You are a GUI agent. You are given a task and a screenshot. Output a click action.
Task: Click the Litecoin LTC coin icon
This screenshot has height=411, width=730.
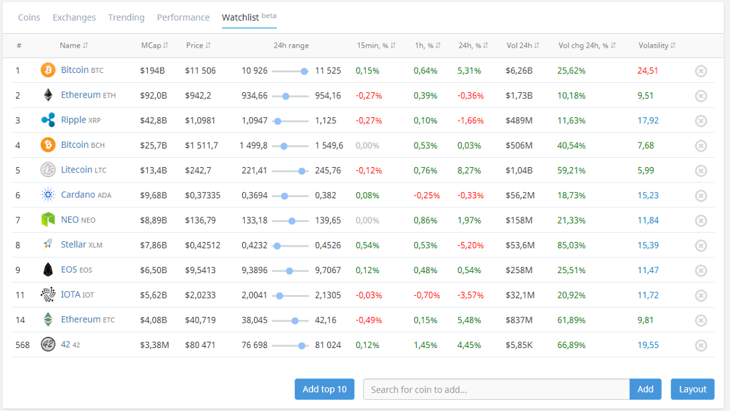tap(48, 170)
